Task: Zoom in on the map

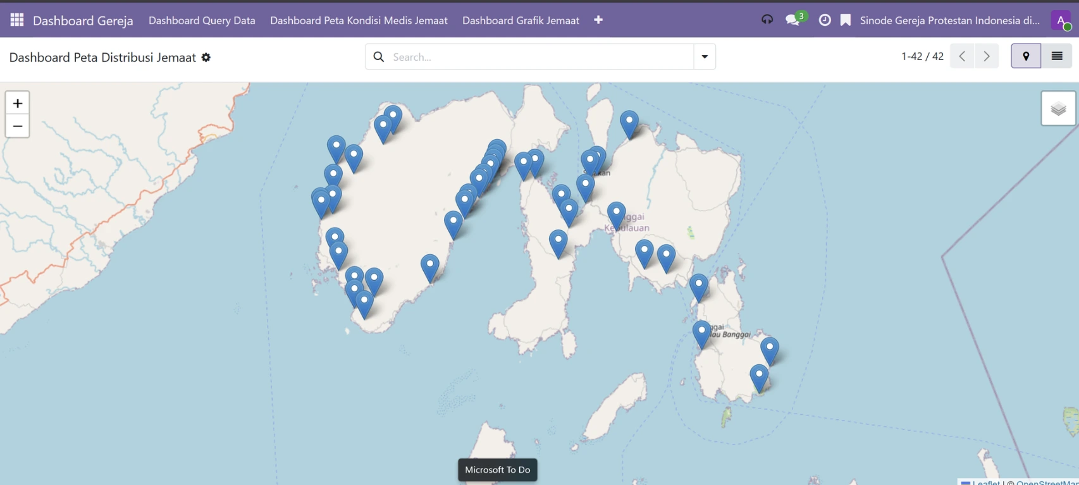Action: click(18, 103)
